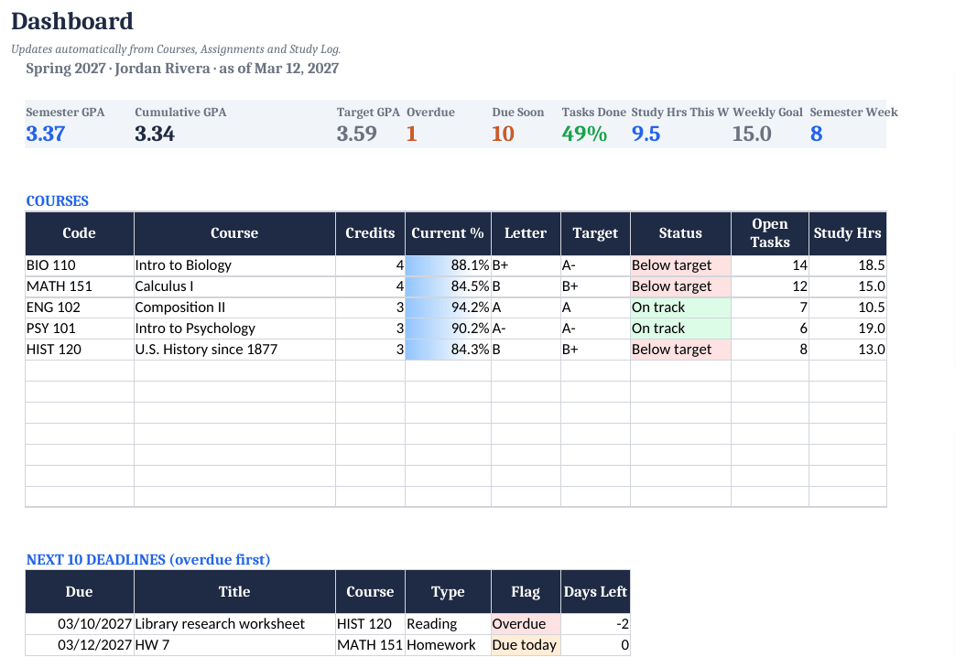Select 'U.S. History since 1877' cell
The height and width of the screenshot is (668, 966).
coord(234,349)
